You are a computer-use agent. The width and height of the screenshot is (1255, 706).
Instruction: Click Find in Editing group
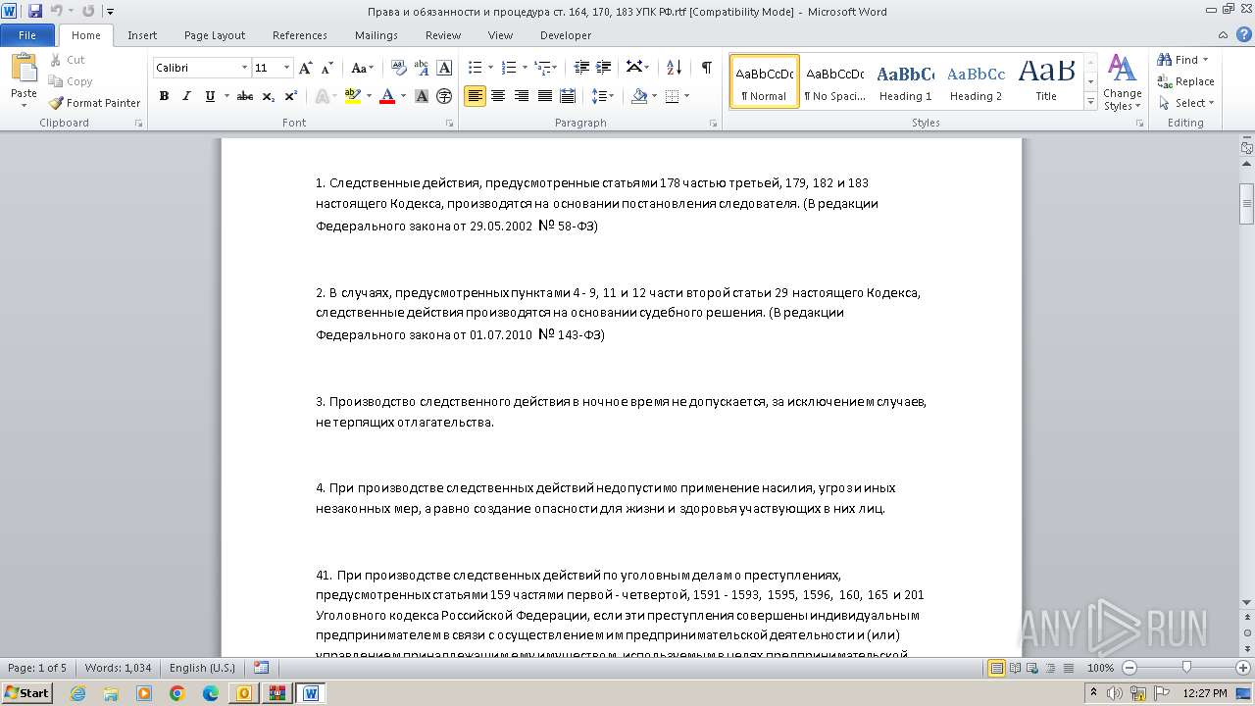click(1183, 60)
